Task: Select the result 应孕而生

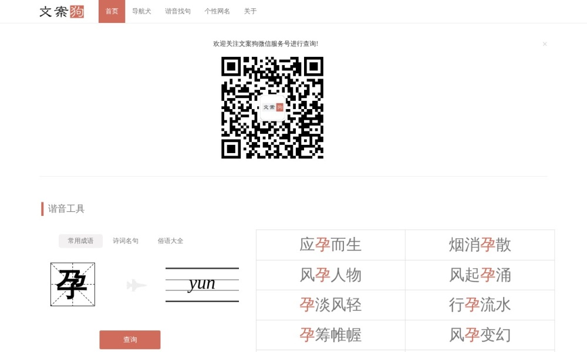Action: click(330, 245)
